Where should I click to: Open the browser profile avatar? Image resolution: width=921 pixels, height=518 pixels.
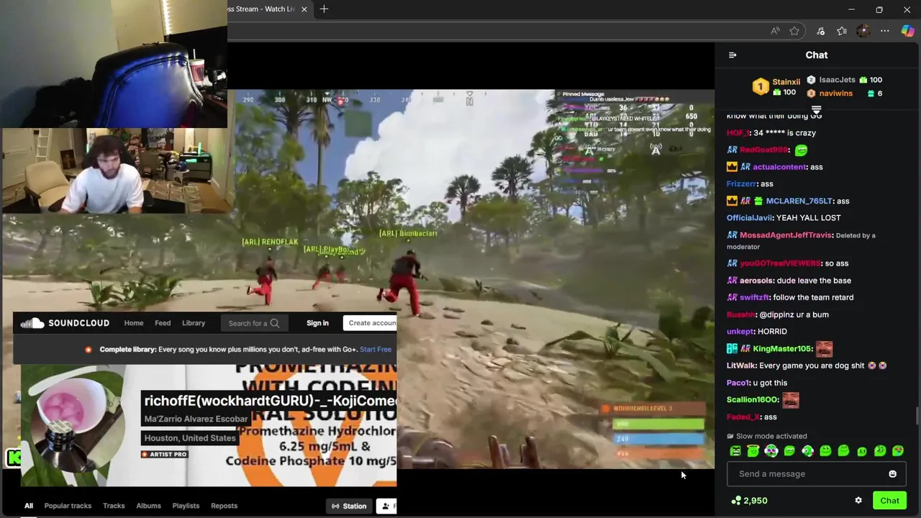863,31
